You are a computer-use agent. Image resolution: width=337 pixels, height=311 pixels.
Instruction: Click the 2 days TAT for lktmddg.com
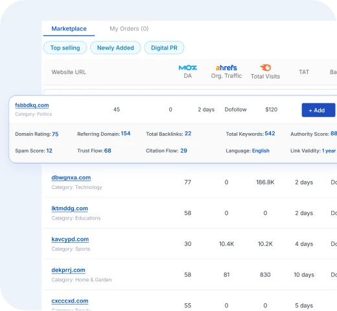click(304, 213)
